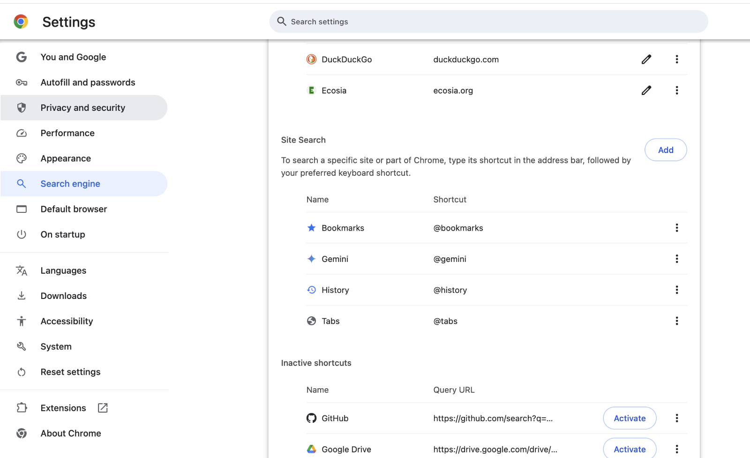This screenshot has height=458, width=750.
Task: Click the Bookmarks star icon
Action: click(311, 228)
